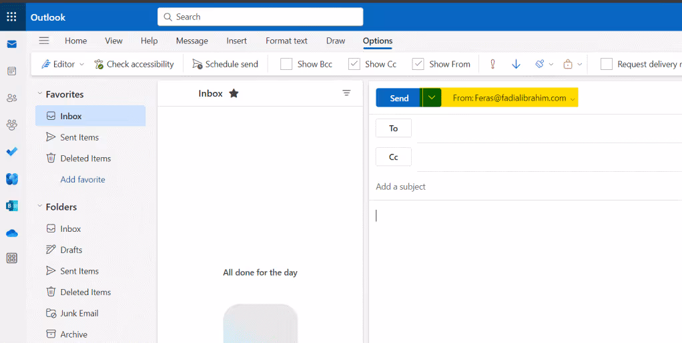The image size is (682, 343).
Task: Switch to the View tab
Action: tap(113, 41)
